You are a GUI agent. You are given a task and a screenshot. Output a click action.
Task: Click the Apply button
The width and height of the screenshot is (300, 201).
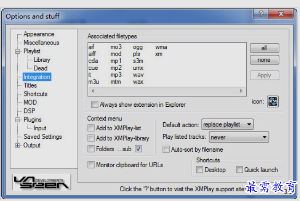(x=264, y=75)
